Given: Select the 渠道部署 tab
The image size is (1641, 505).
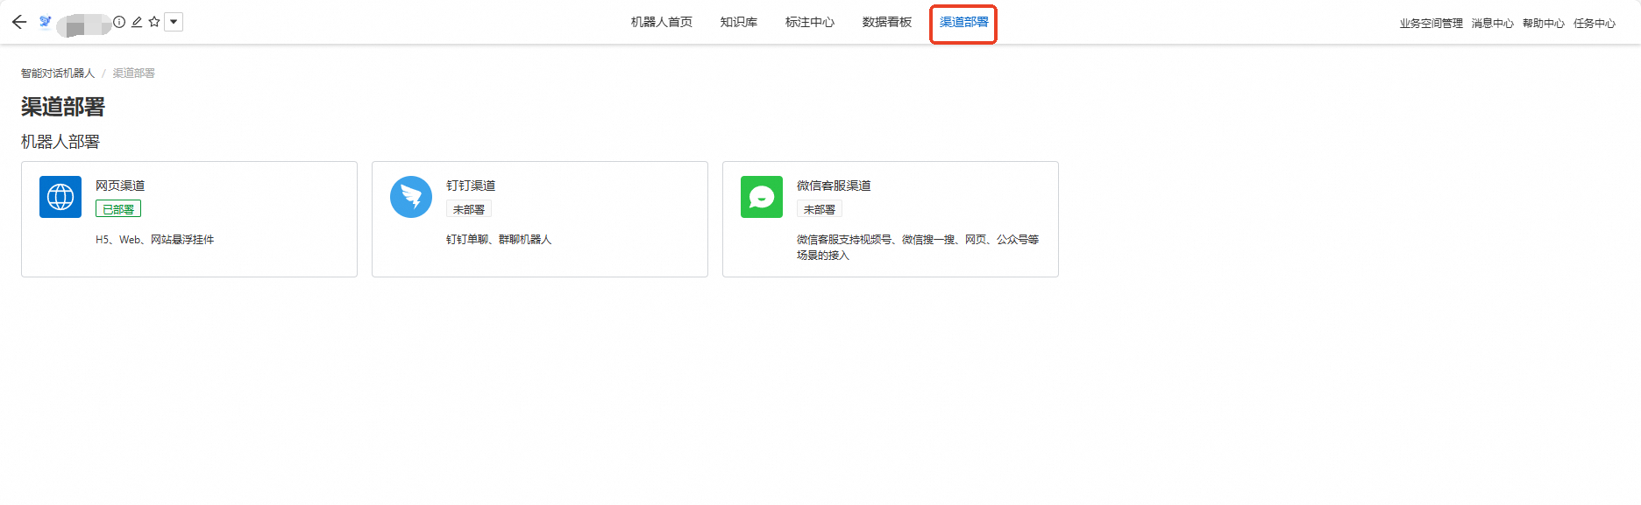Looking at the screenshot, I should (963, 22).
